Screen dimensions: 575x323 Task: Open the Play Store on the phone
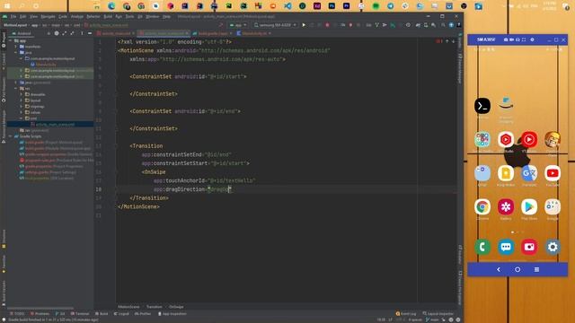click(x=529, y=207)
